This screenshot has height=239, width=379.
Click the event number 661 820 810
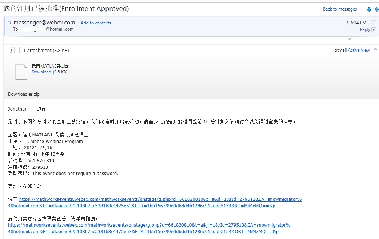41,161
